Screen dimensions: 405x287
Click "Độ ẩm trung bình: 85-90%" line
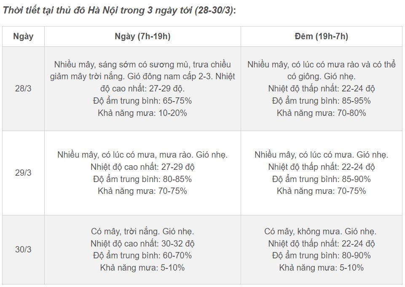click(x=321, y=179)
